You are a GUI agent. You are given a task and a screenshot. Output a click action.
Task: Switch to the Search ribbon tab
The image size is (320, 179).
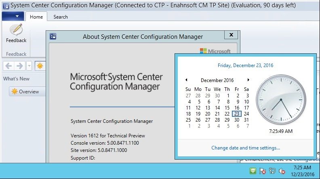click(x=61, y=17)
